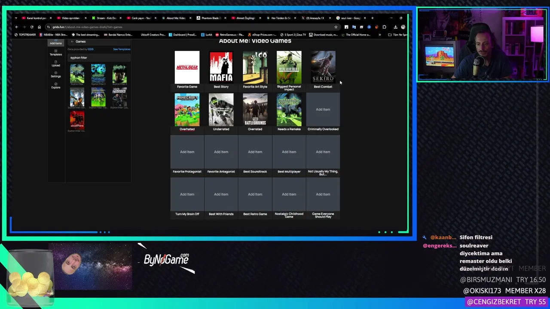Click the Metal Gear cover under Favorite Game
The width and height of the screenshot is (550, 309).
tap(187, 67)
